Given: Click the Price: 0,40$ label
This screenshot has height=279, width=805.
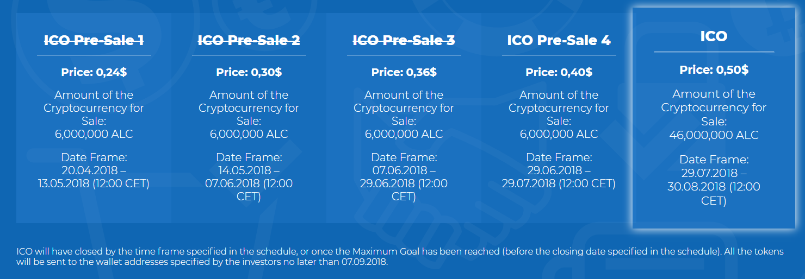Looking at the screenshot, I should click(559, 72).
